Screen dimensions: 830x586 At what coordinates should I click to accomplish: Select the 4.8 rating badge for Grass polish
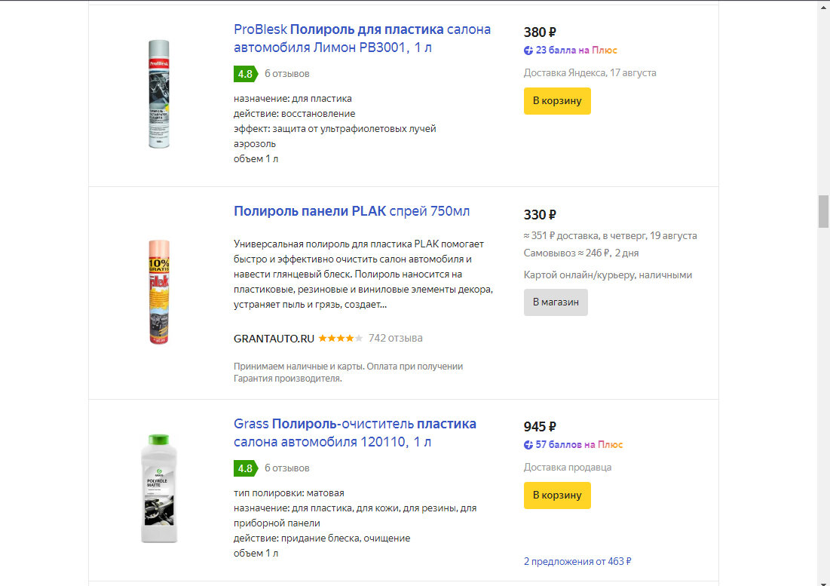243,468
